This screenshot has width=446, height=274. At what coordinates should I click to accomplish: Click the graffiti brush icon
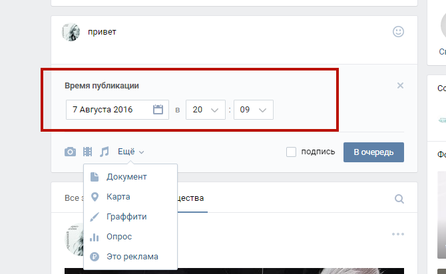[95, 217]
